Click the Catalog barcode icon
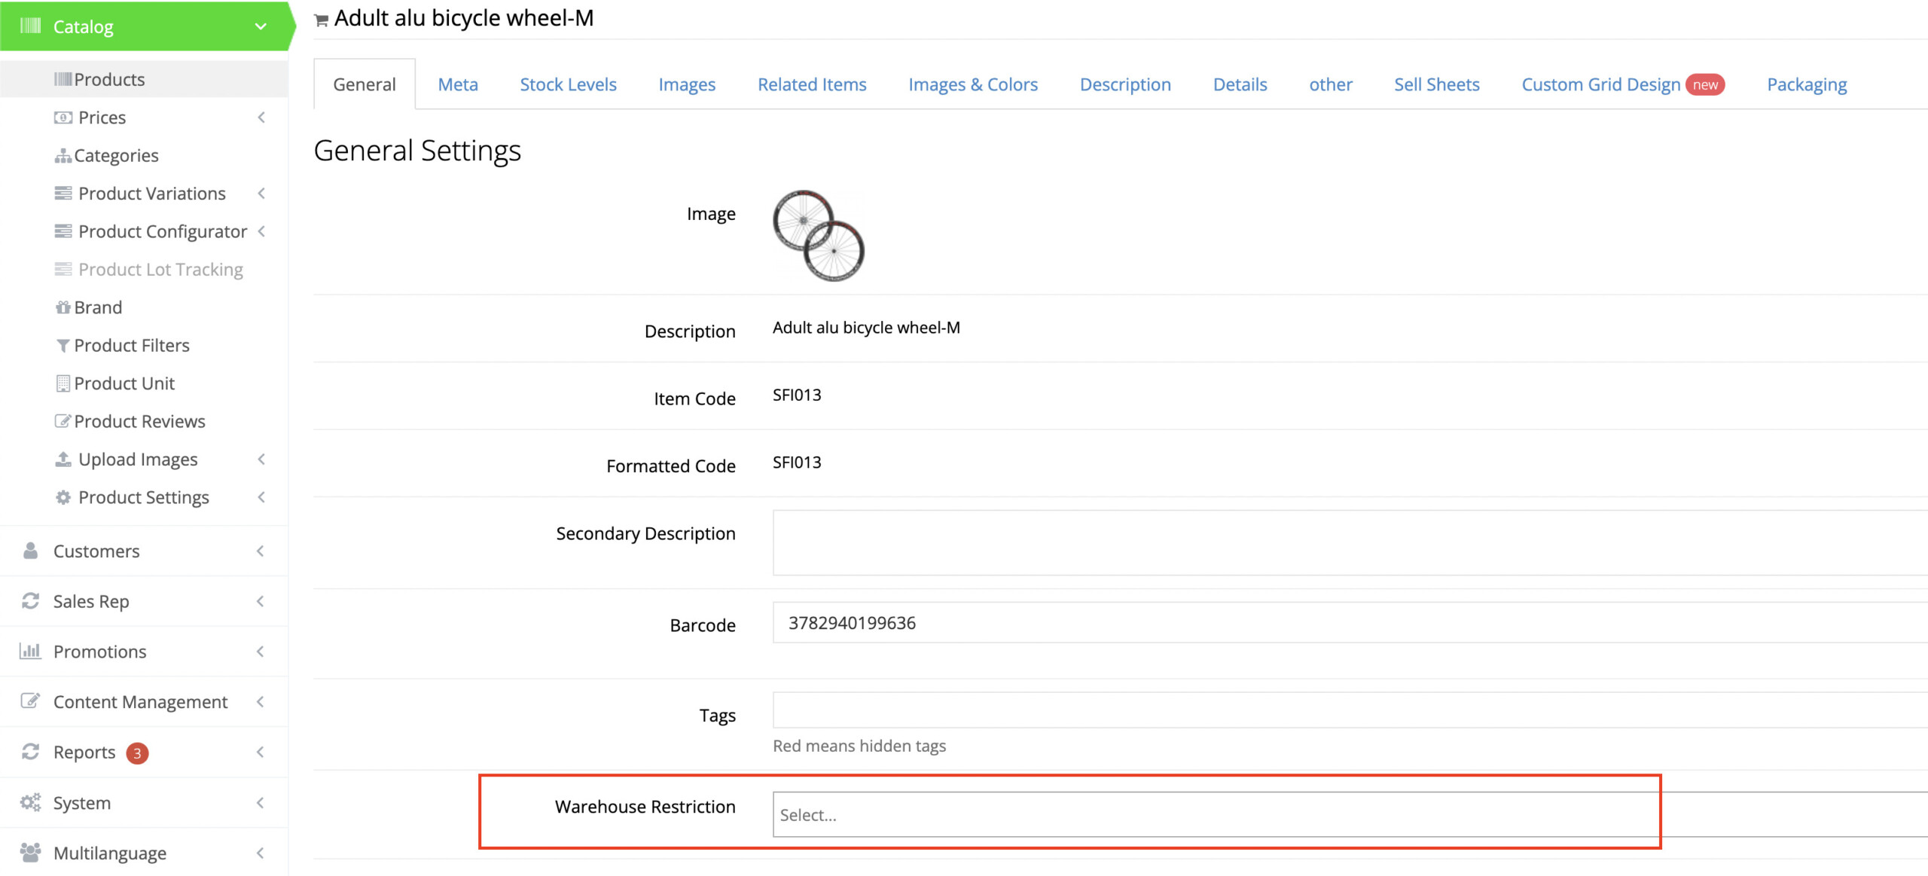The image size is (1928, 876). [30, 26]
